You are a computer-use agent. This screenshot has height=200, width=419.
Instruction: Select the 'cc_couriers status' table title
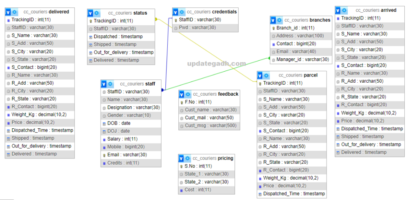point(128,13)
